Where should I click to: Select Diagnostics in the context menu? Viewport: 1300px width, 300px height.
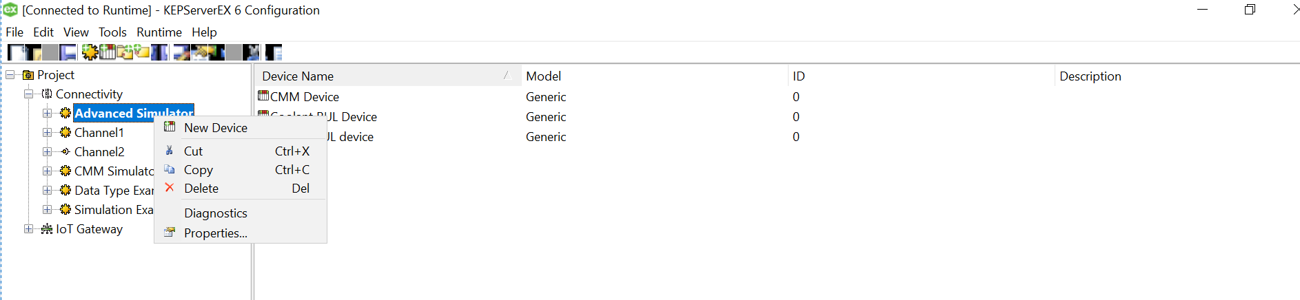click(x=215, y=213)
